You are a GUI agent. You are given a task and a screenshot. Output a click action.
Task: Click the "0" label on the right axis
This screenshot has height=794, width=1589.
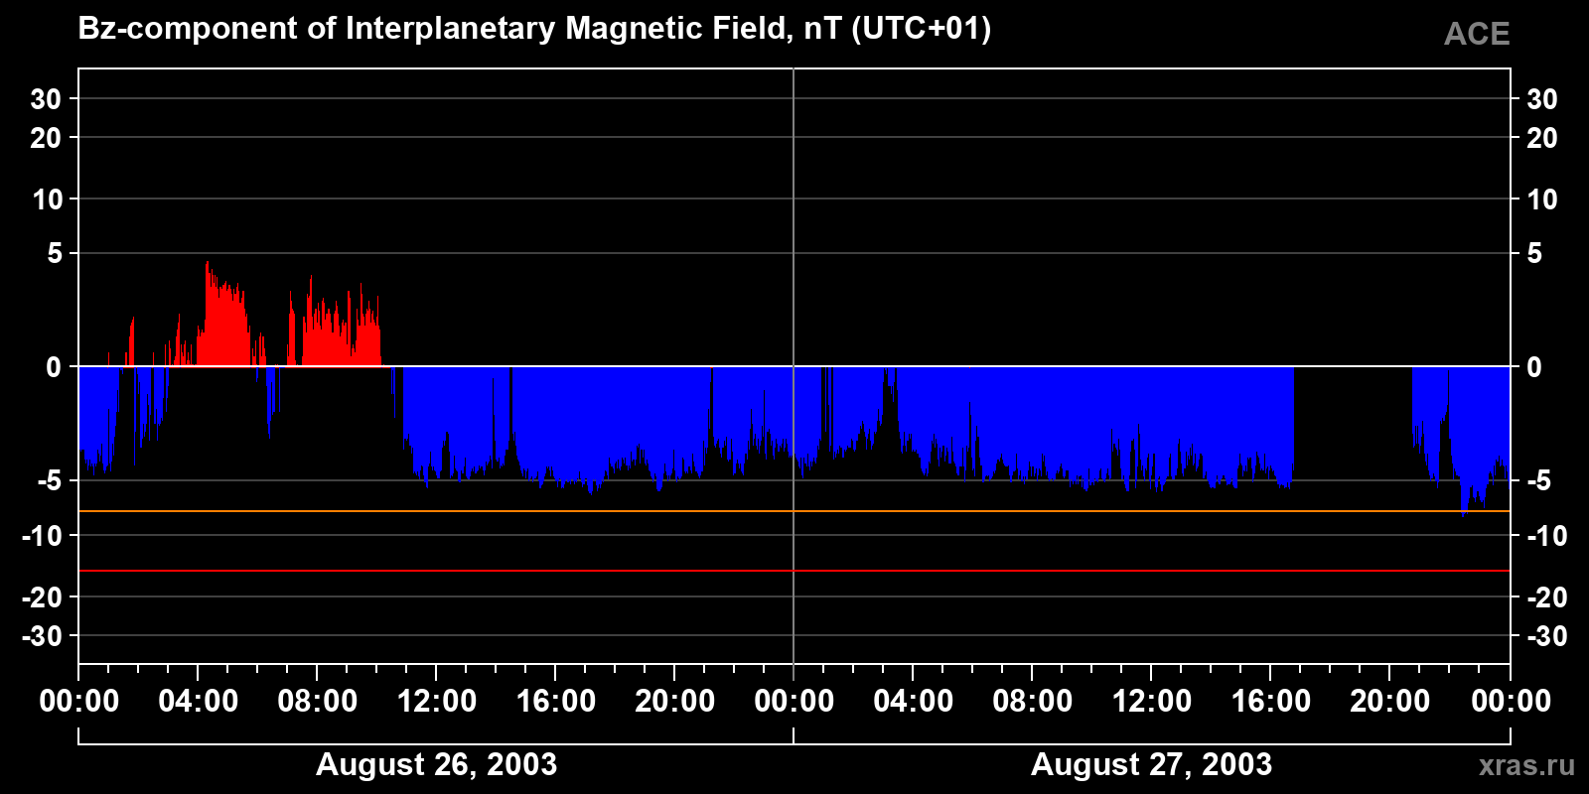point(1534,367)
